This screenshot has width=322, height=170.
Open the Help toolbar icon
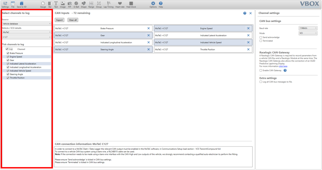[x=161, y=4]
